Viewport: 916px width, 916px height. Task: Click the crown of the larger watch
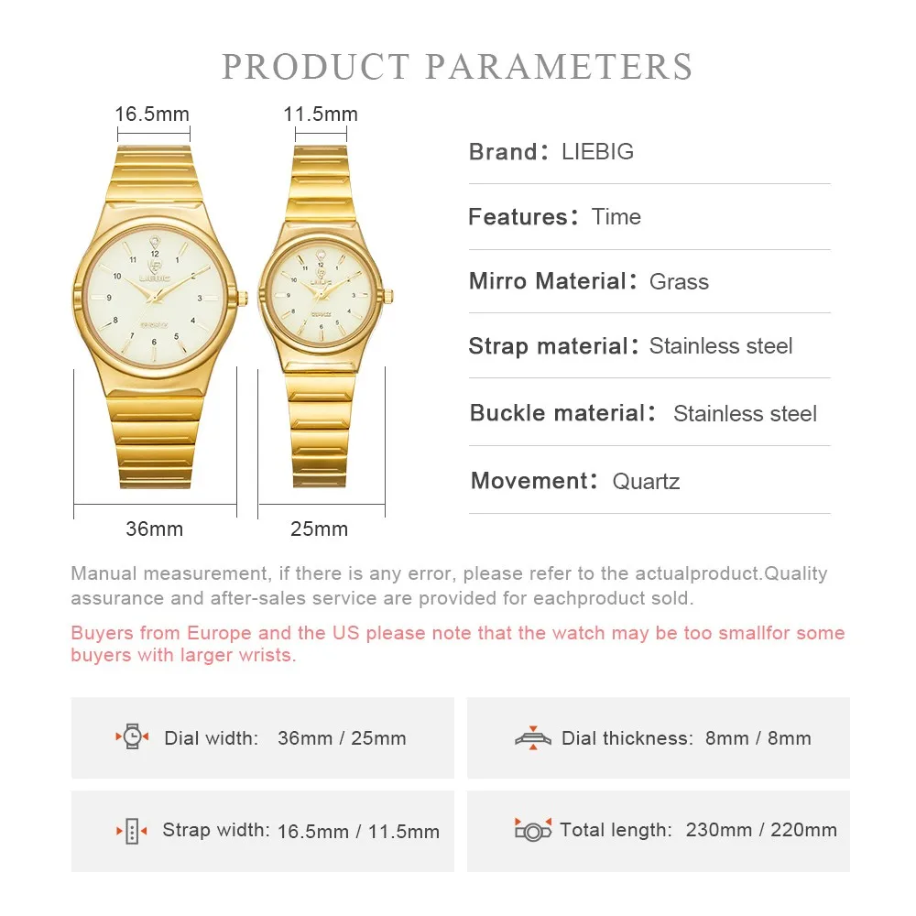244,296
